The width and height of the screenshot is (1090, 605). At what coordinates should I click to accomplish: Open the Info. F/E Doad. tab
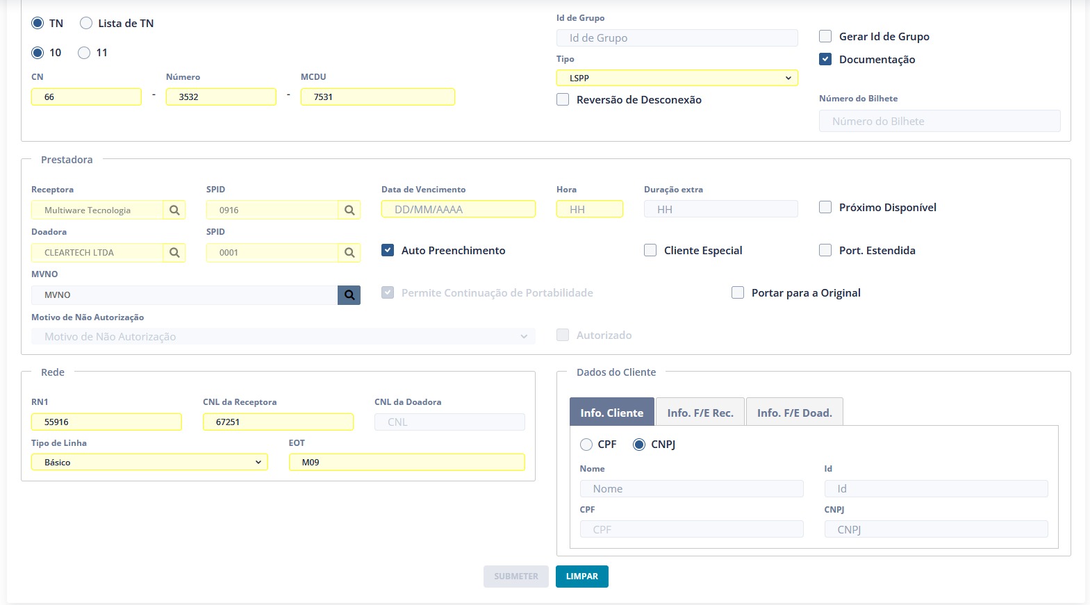pyautogui.click(x=794, y=413)
